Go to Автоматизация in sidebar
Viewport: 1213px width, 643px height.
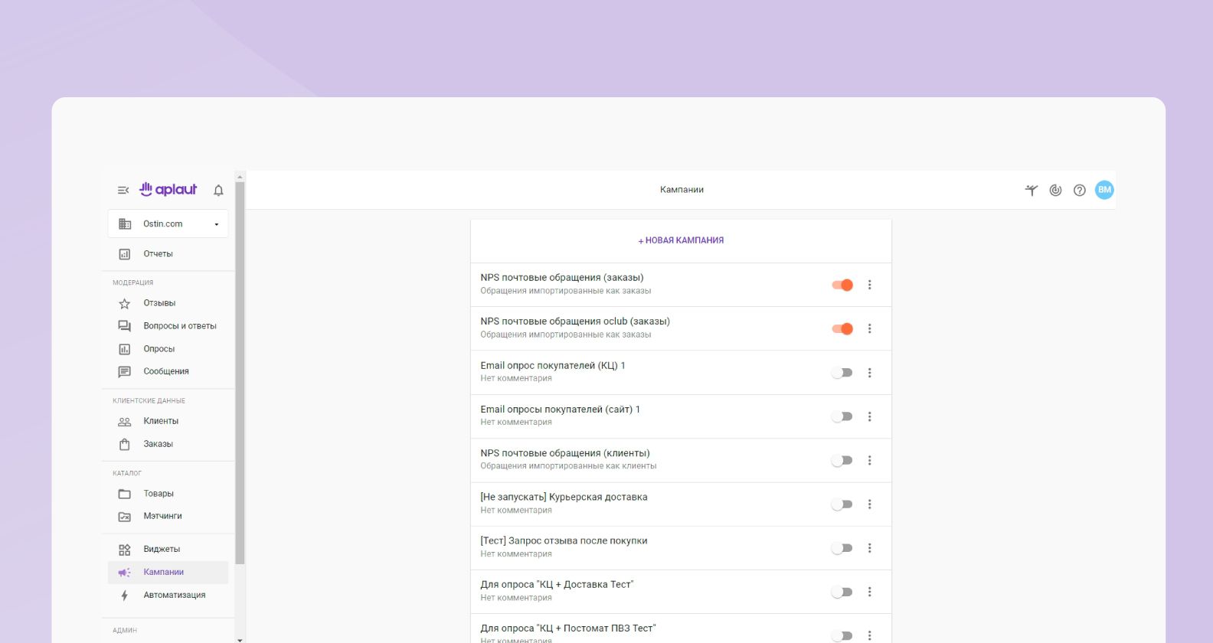click(174, 595)
